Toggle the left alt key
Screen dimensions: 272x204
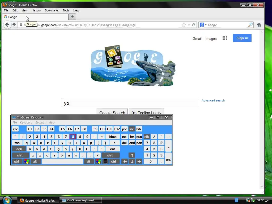(x=35, y=161)
